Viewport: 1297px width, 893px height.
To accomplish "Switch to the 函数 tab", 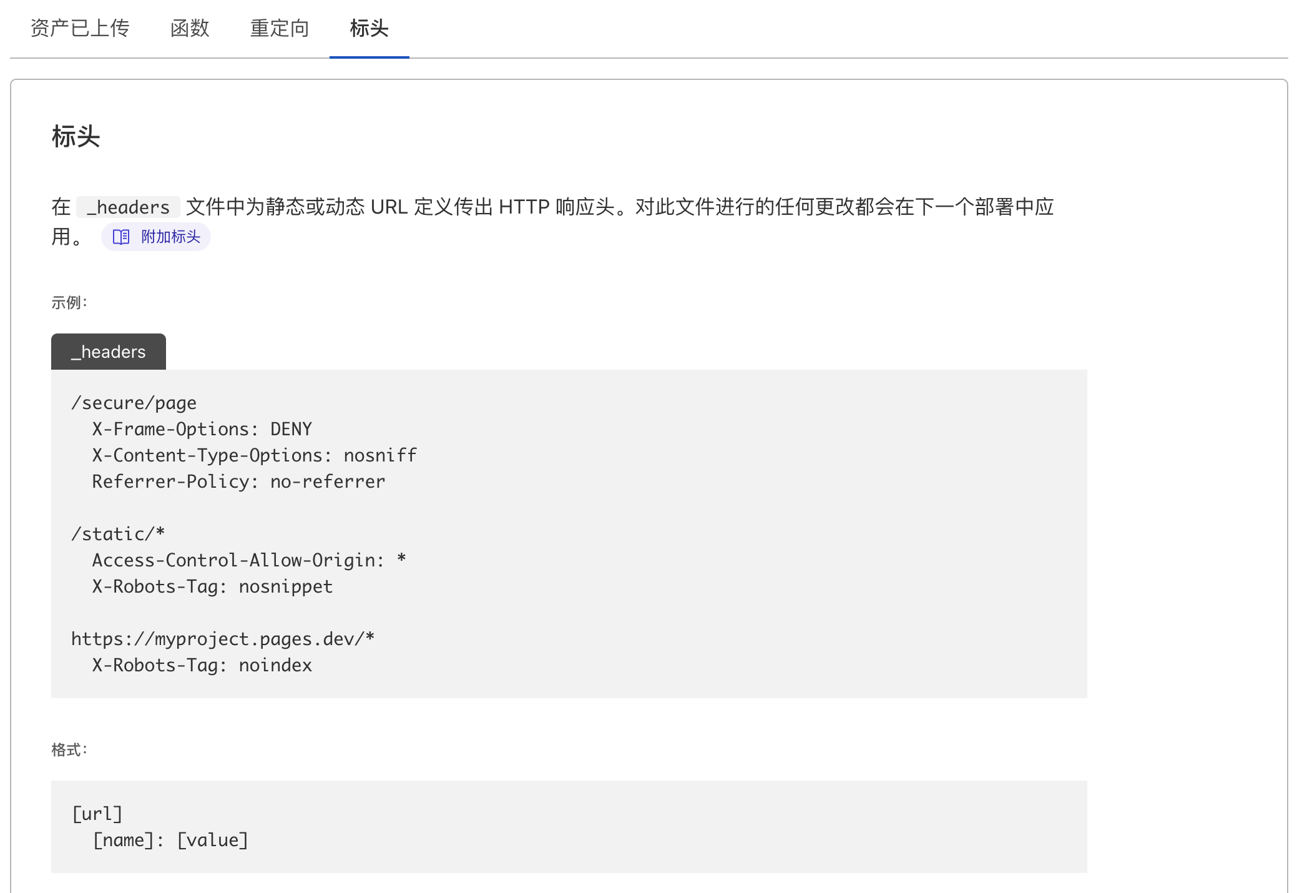I will pos(190,29).
